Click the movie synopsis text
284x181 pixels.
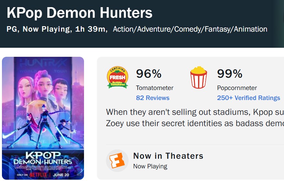[195, 118]
